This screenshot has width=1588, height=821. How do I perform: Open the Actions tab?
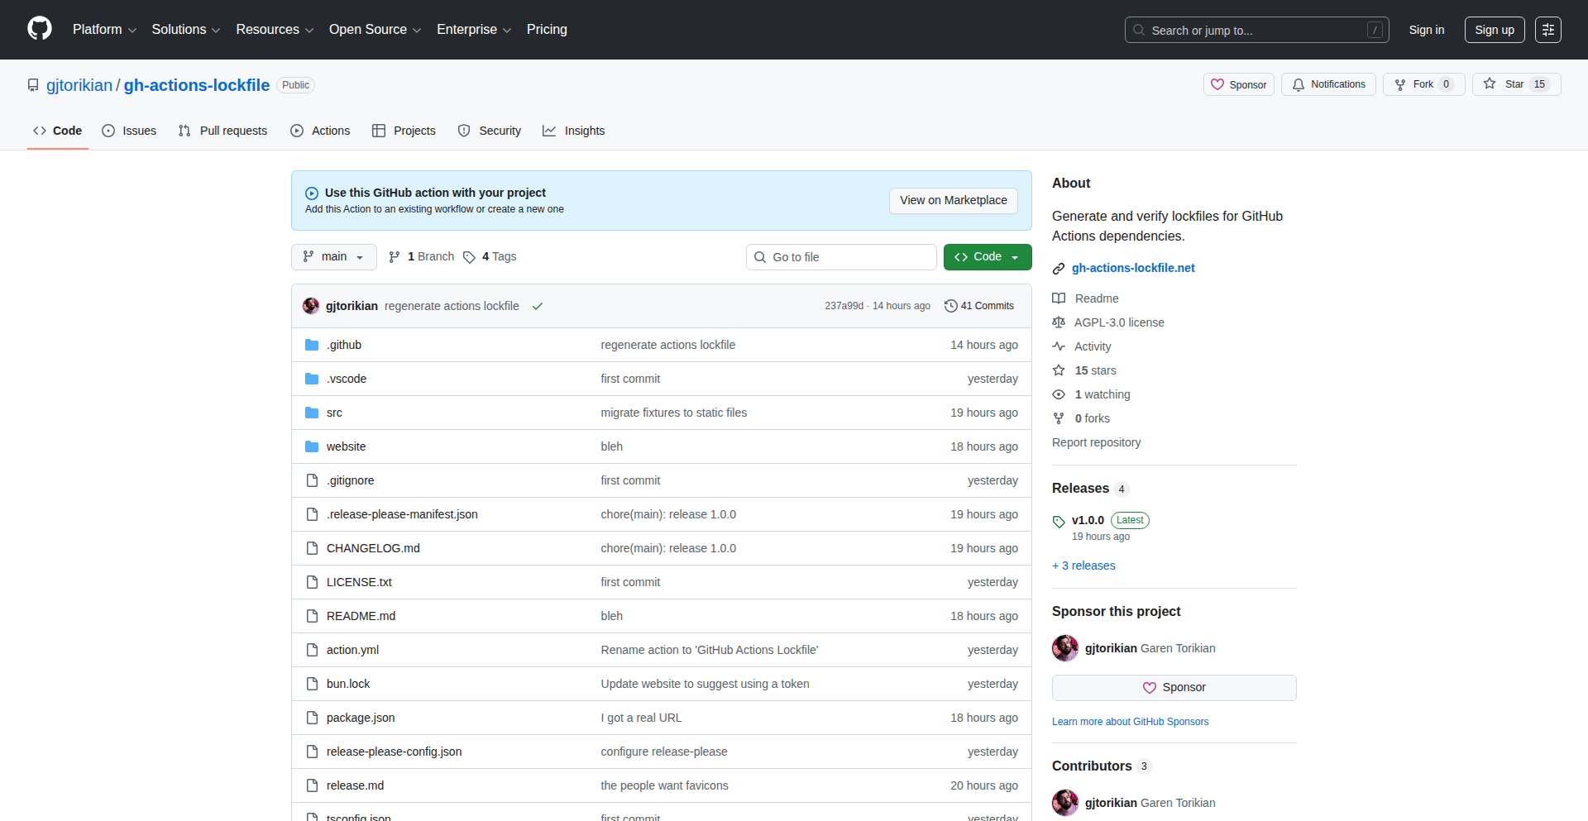320,131
